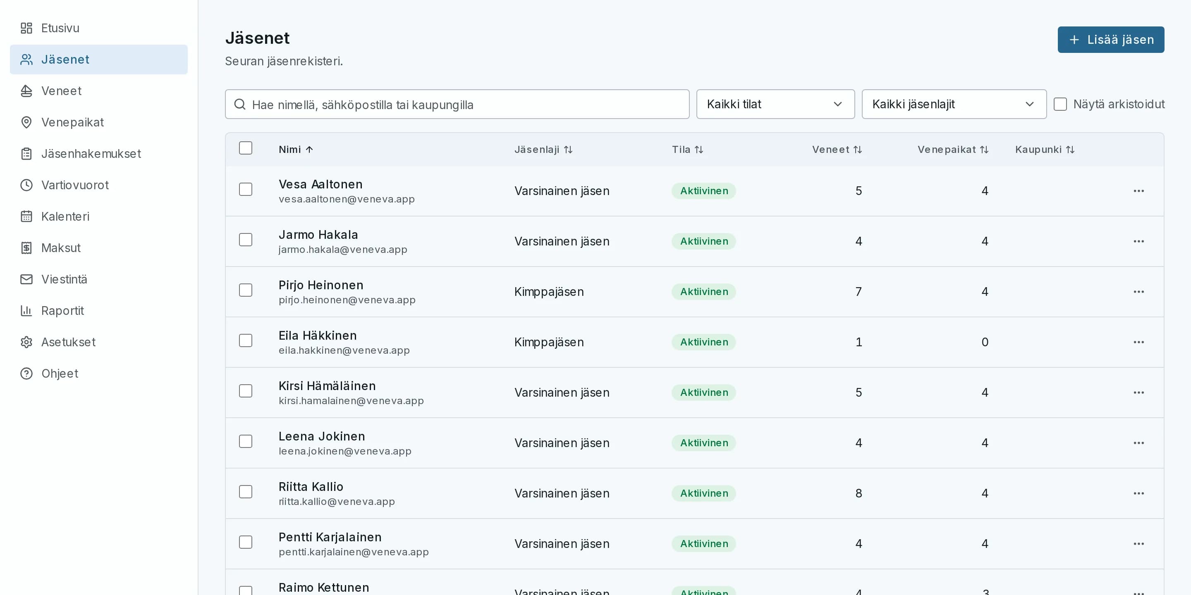Select the checkbox for Kirsi Hämäläinen
This screenshot has height=595, width=1191.
[246, 391]
